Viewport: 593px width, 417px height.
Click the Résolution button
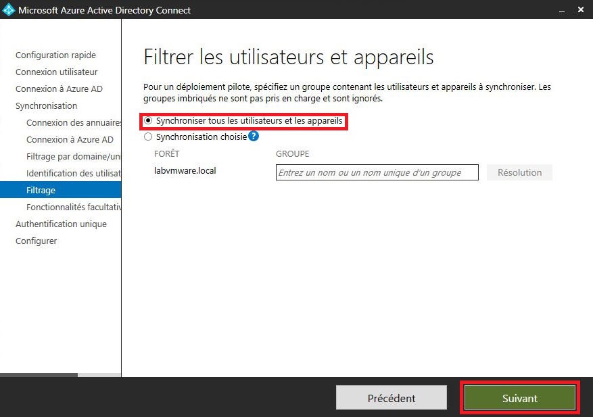coord(519,172)
